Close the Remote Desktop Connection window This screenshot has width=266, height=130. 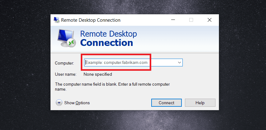tap(210, 20)
